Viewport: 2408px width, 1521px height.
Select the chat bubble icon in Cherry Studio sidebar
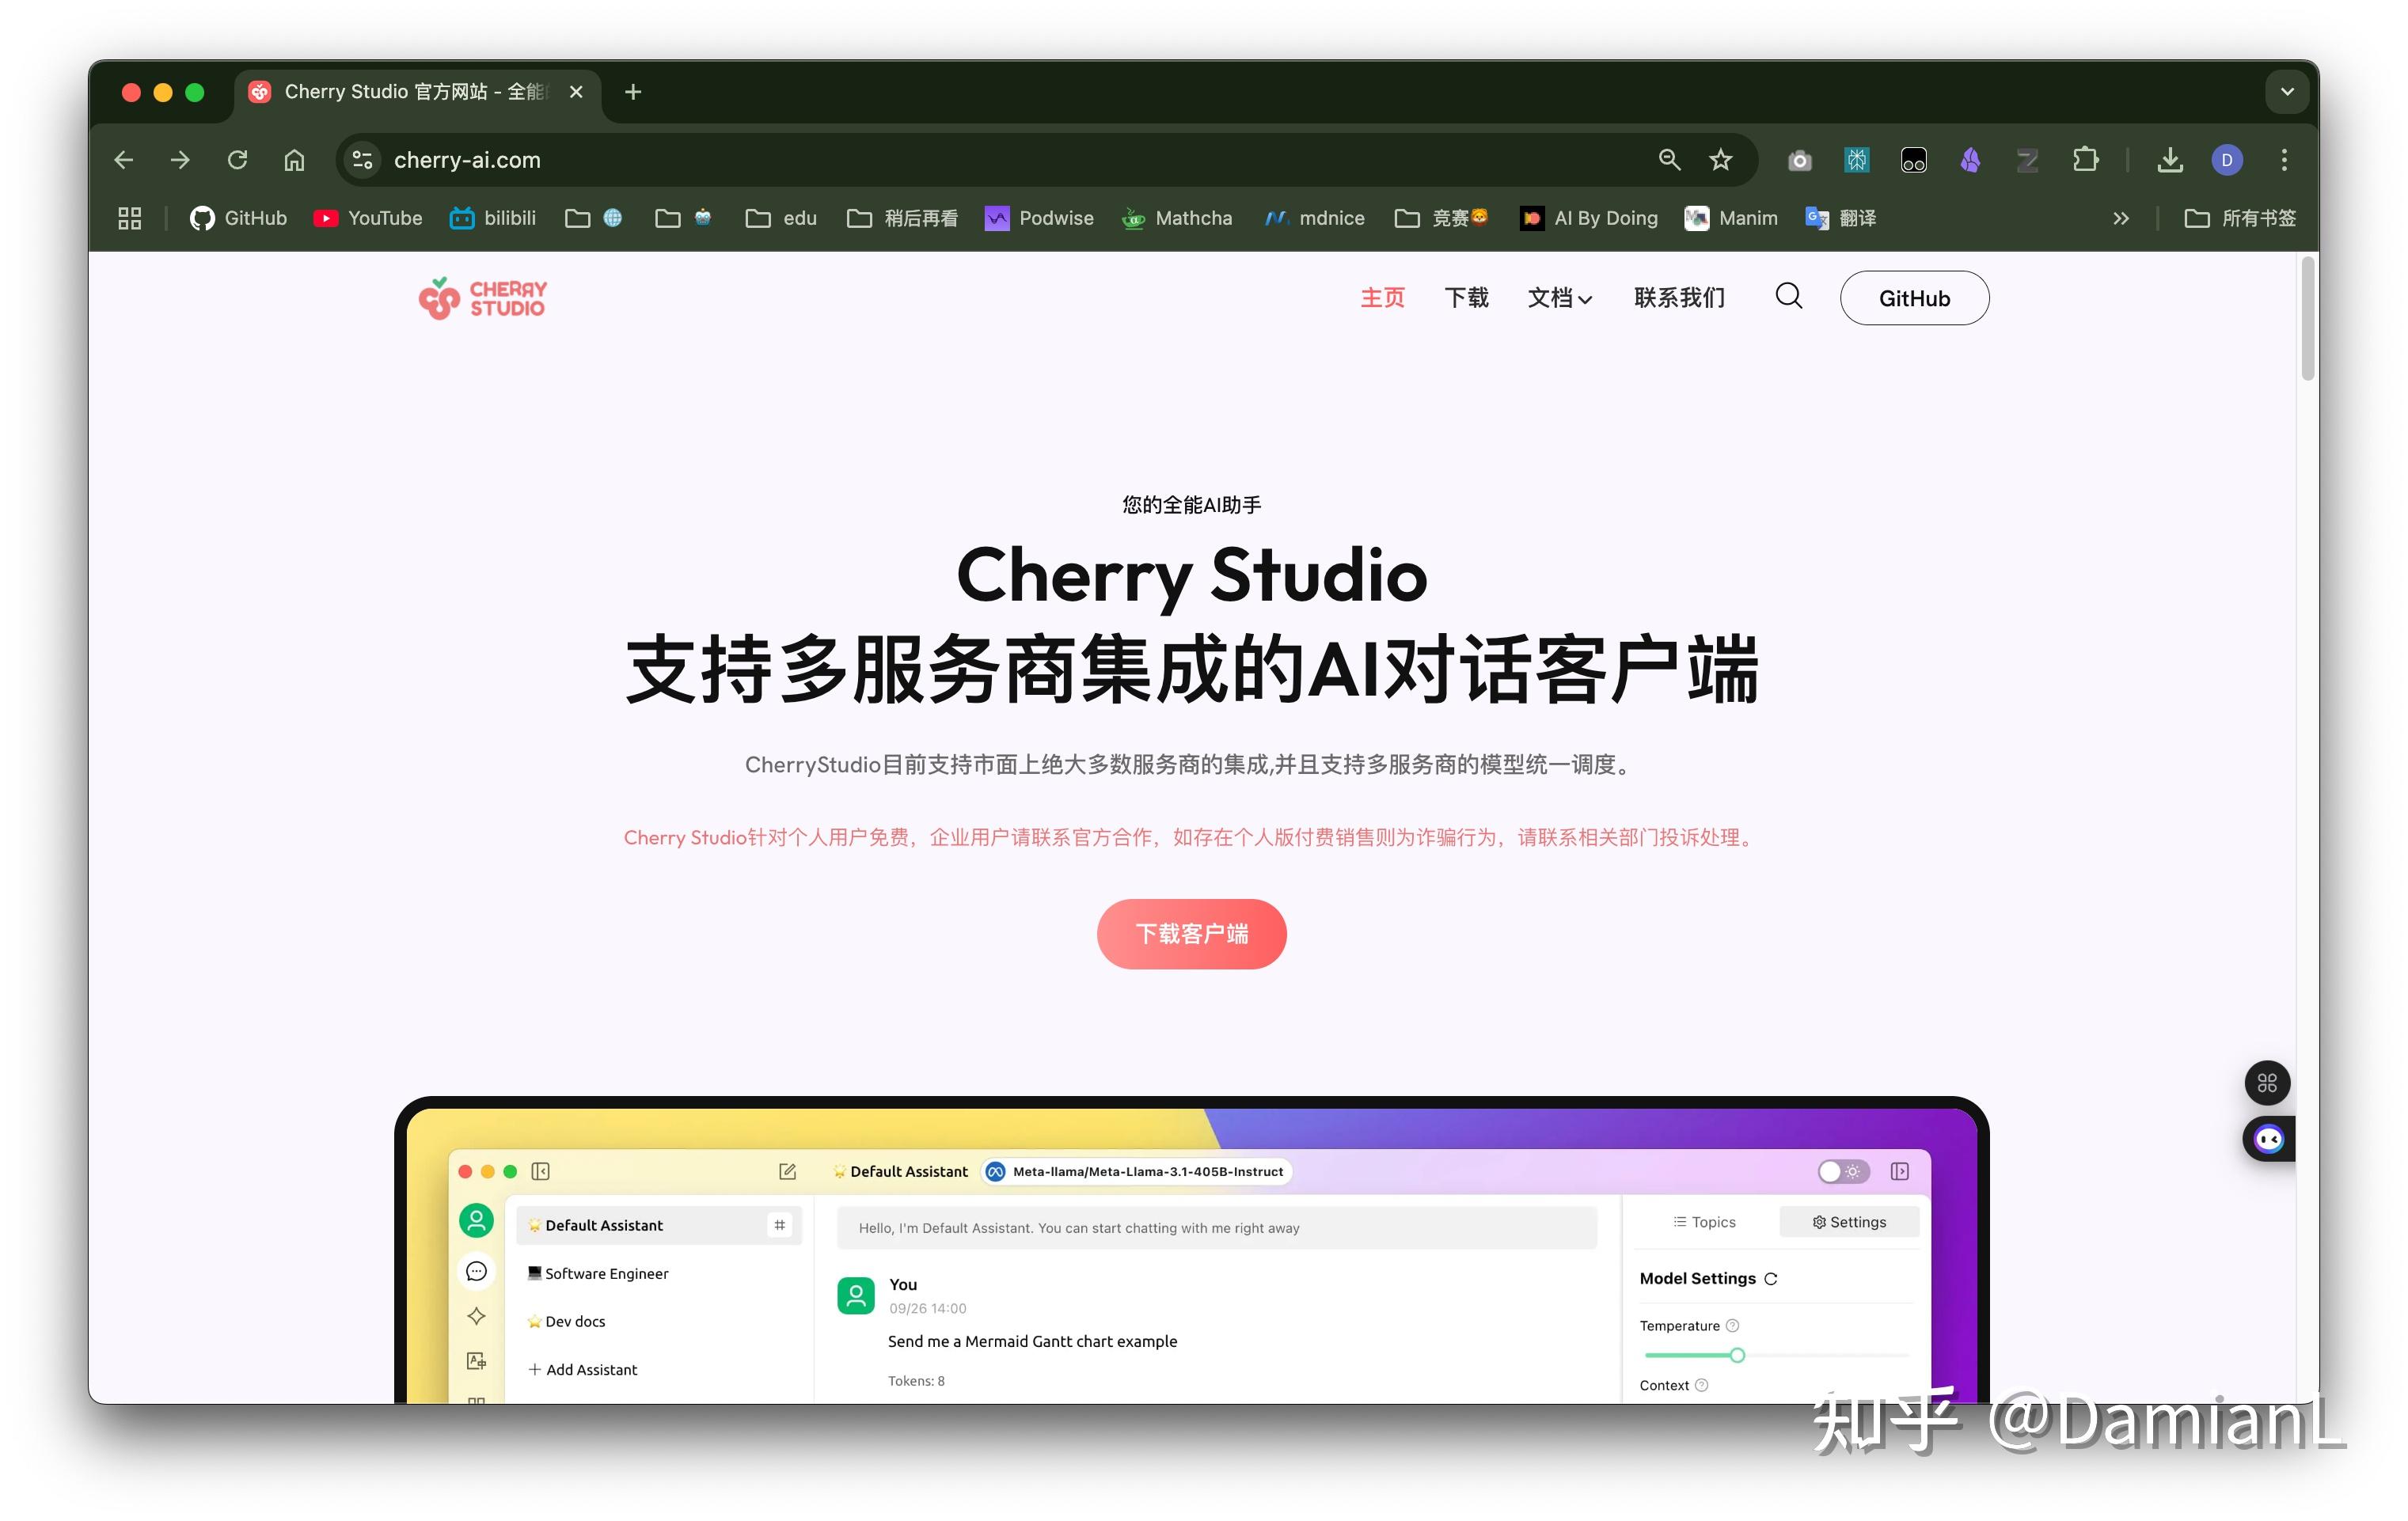(476, 1271)
